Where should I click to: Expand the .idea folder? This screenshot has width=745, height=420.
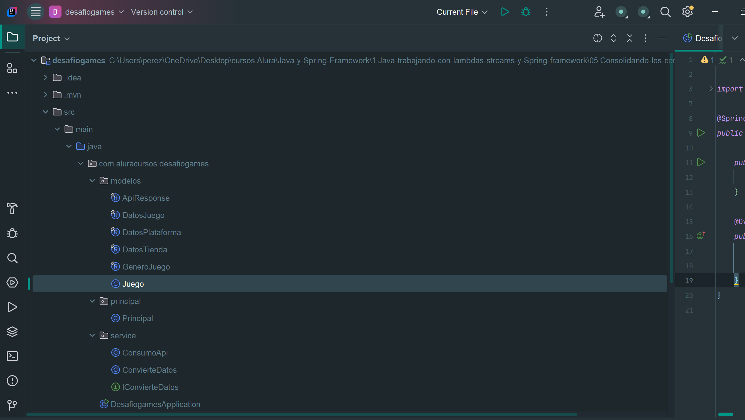pyautogui.click(x=46, y=78)
